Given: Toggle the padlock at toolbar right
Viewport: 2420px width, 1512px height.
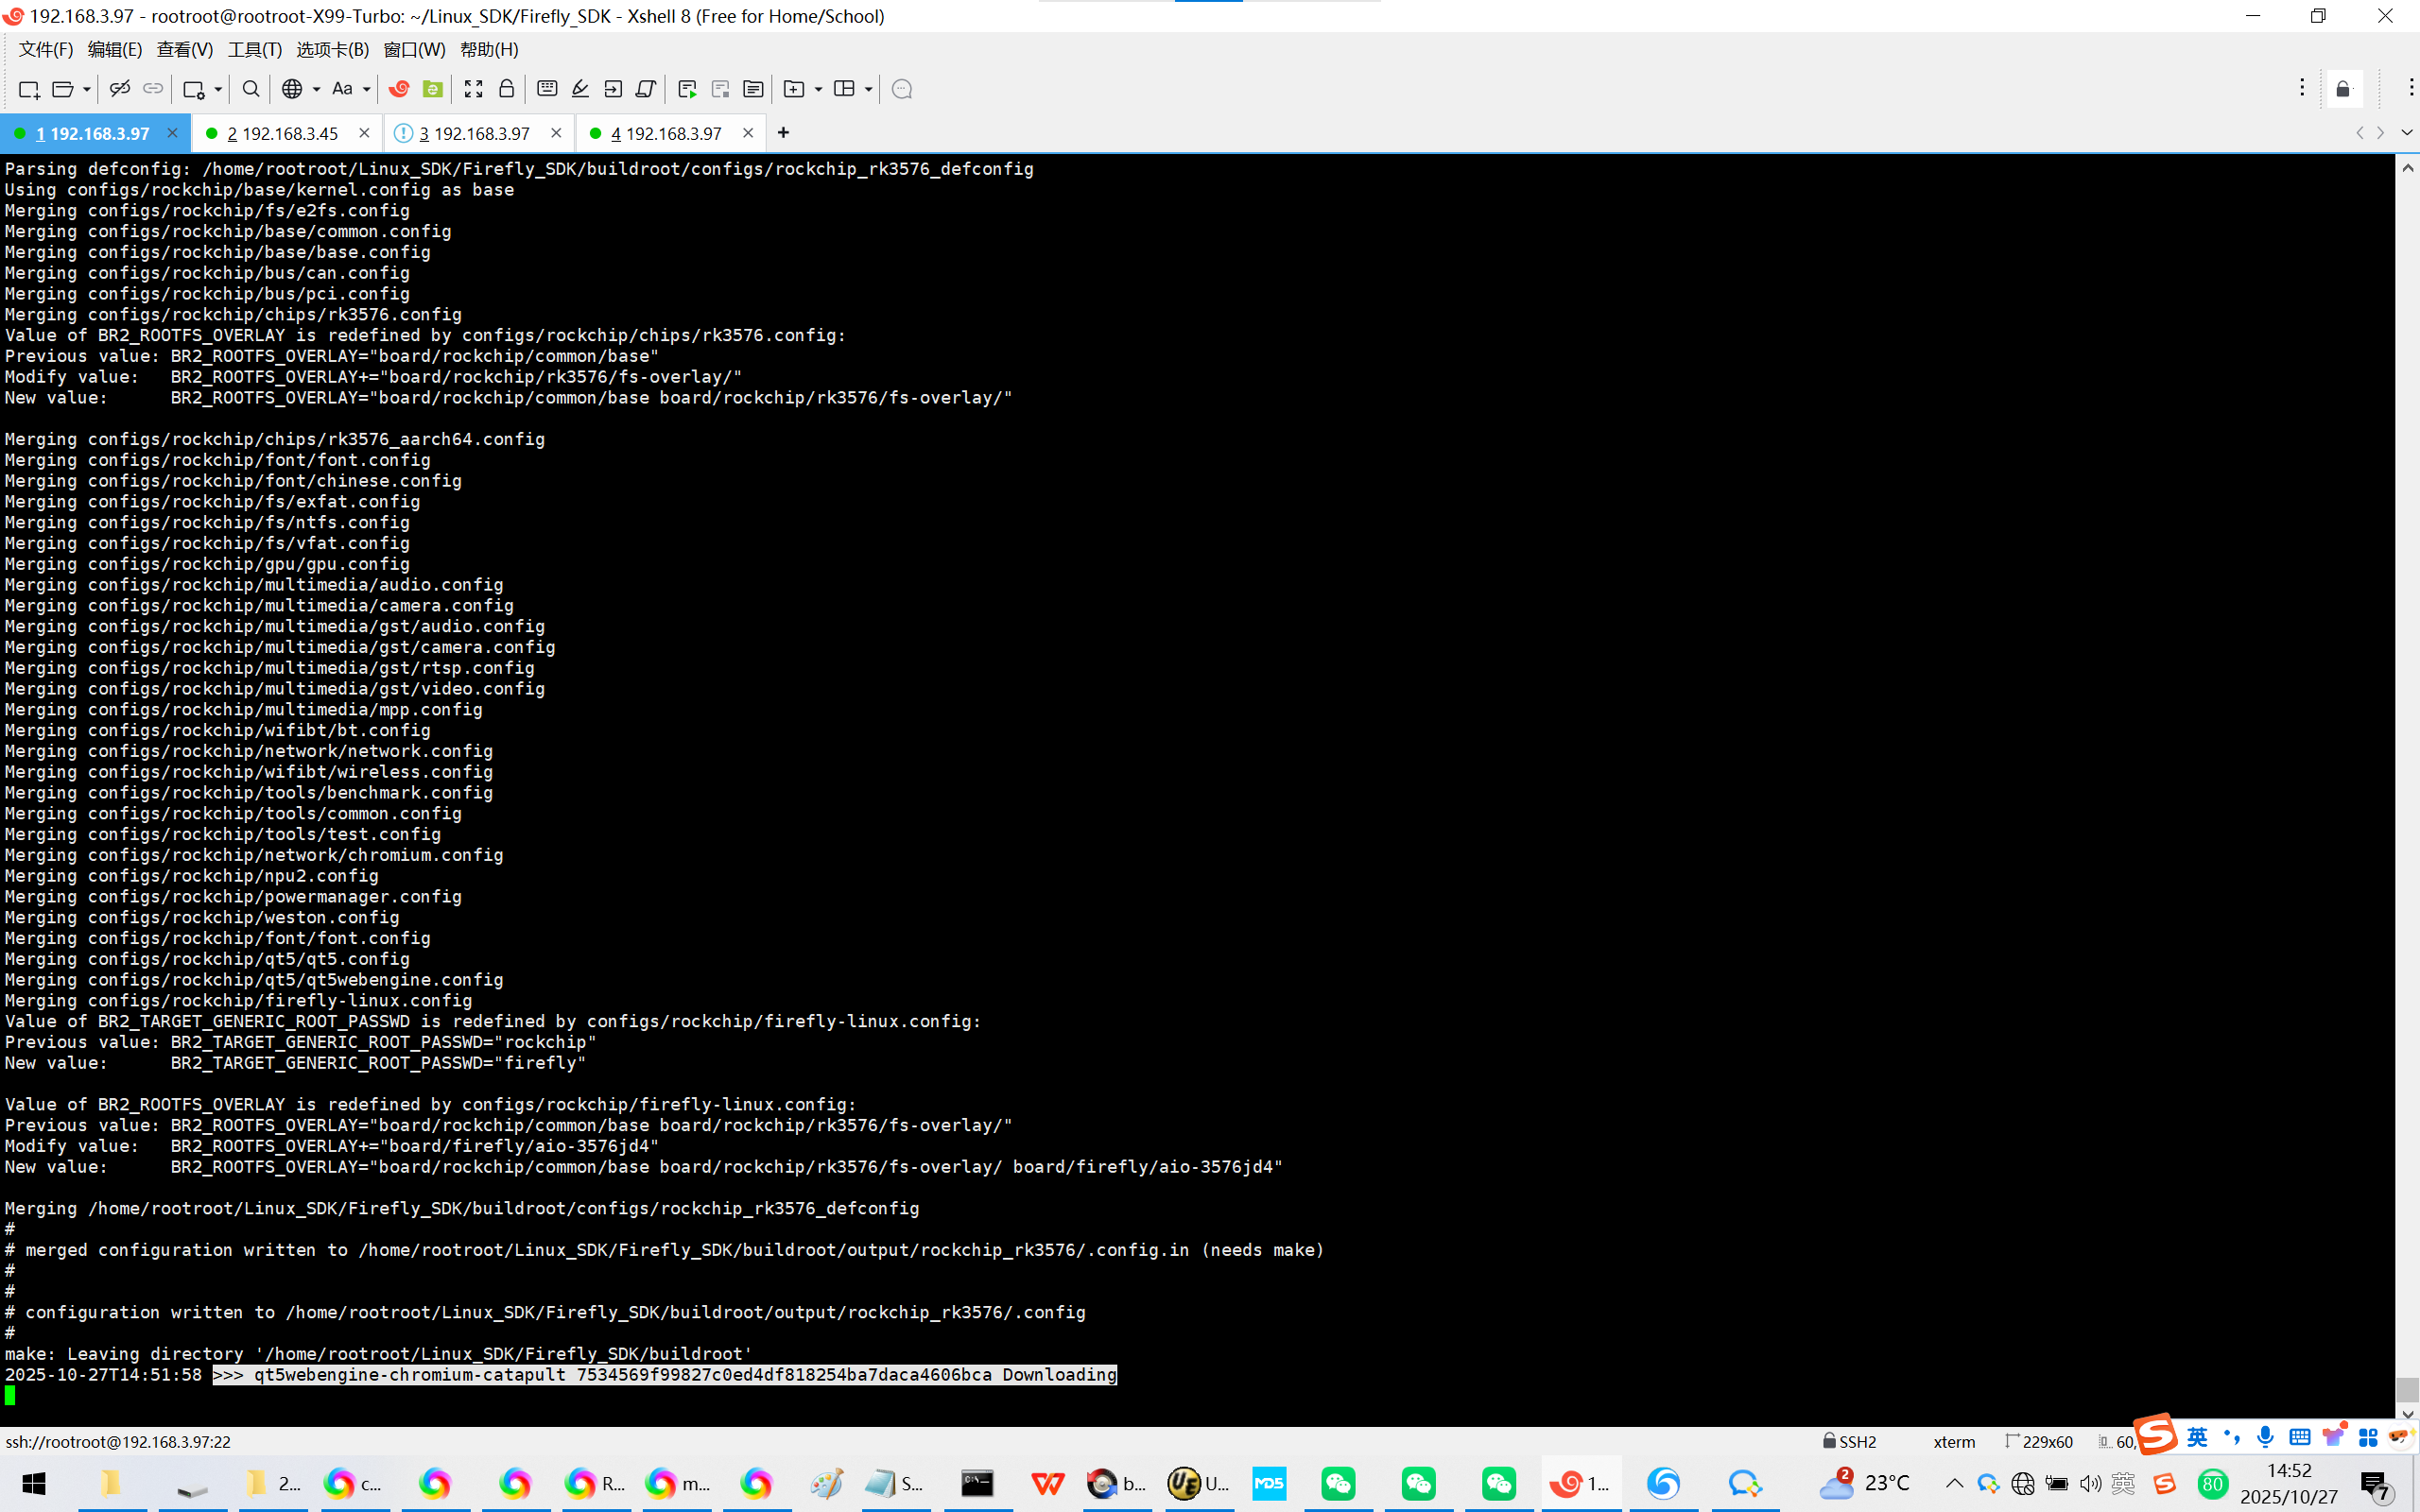Looking at the screenshot, I should pos(2343,89).
